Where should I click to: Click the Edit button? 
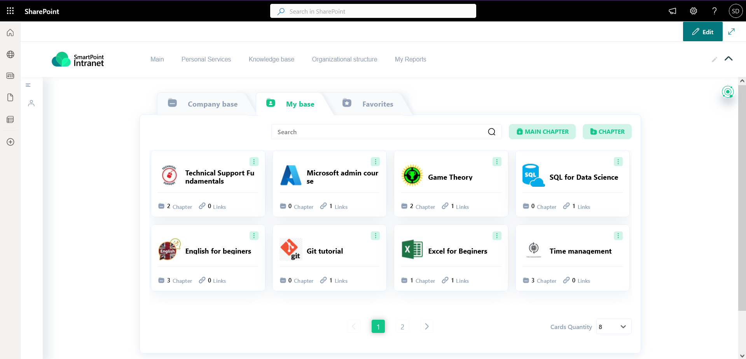703,32
